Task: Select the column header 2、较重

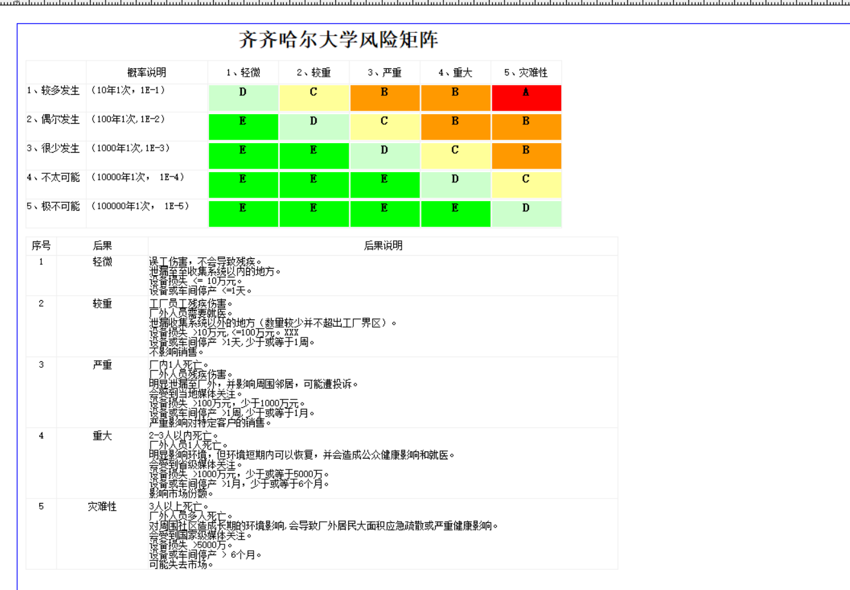Action: coord(314,72)
